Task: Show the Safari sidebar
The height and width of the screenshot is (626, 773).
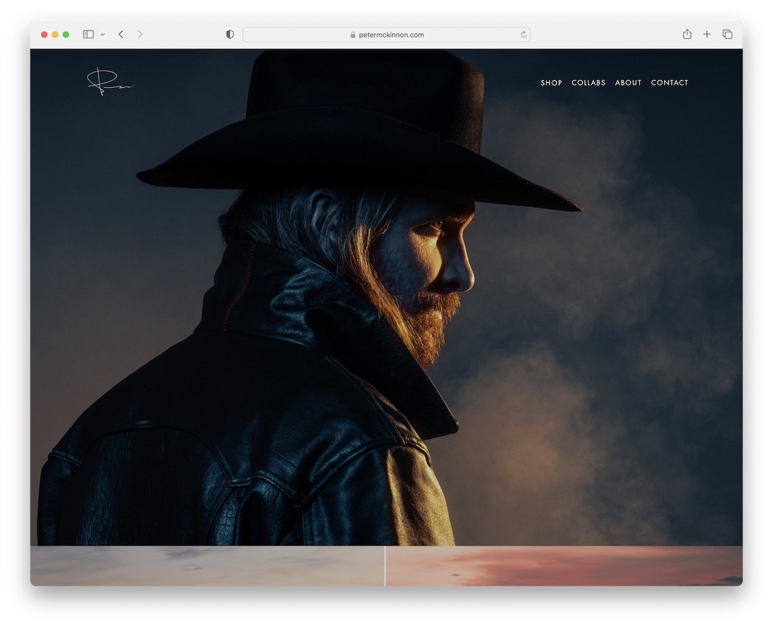Action: [x=88, y=34]
